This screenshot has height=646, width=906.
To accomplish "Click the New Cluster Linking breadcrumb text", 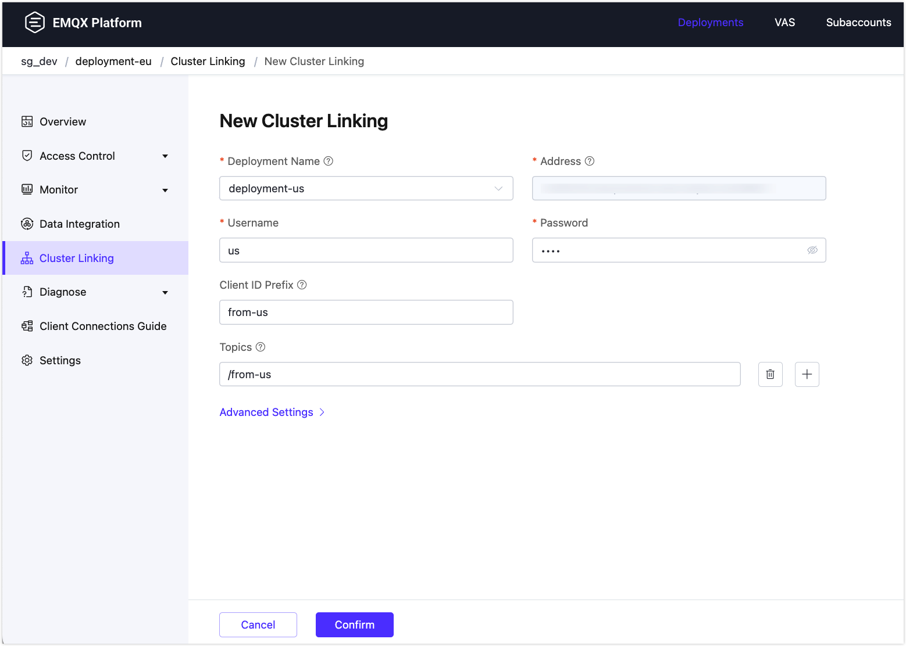I will click(314, 62).
